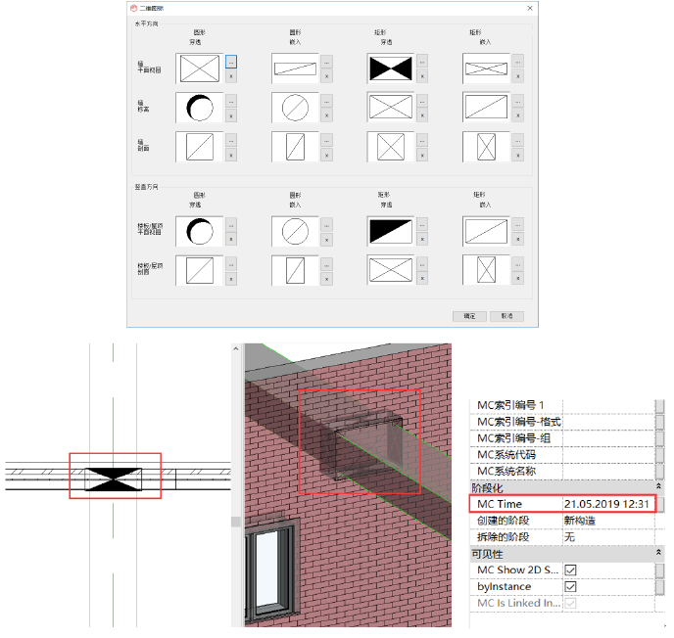Screen dimensions: 674x638
Task: Close the 2D symbol dialog window
Action: click(x=530, y=8)
